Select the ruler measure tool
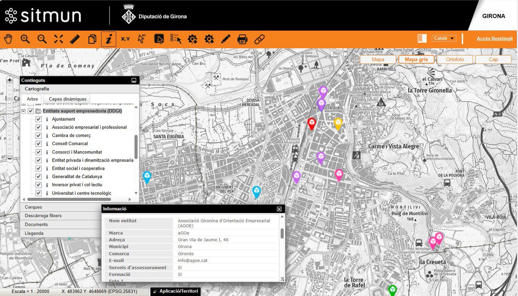518x296 pixels. click(75, 39)
